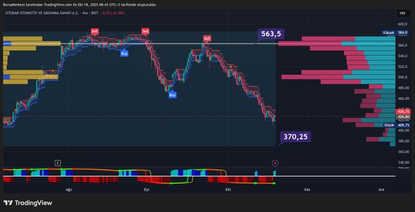415x212 pixels.
Task: Click the leftmost Sell signal marker
Action: click(94, 31)
